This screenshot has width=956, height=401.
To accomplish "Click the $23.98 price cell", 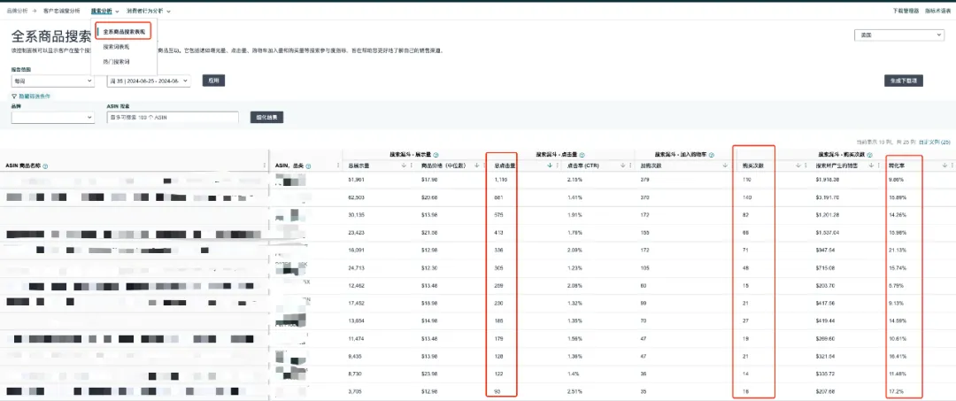I will (429, 373).
